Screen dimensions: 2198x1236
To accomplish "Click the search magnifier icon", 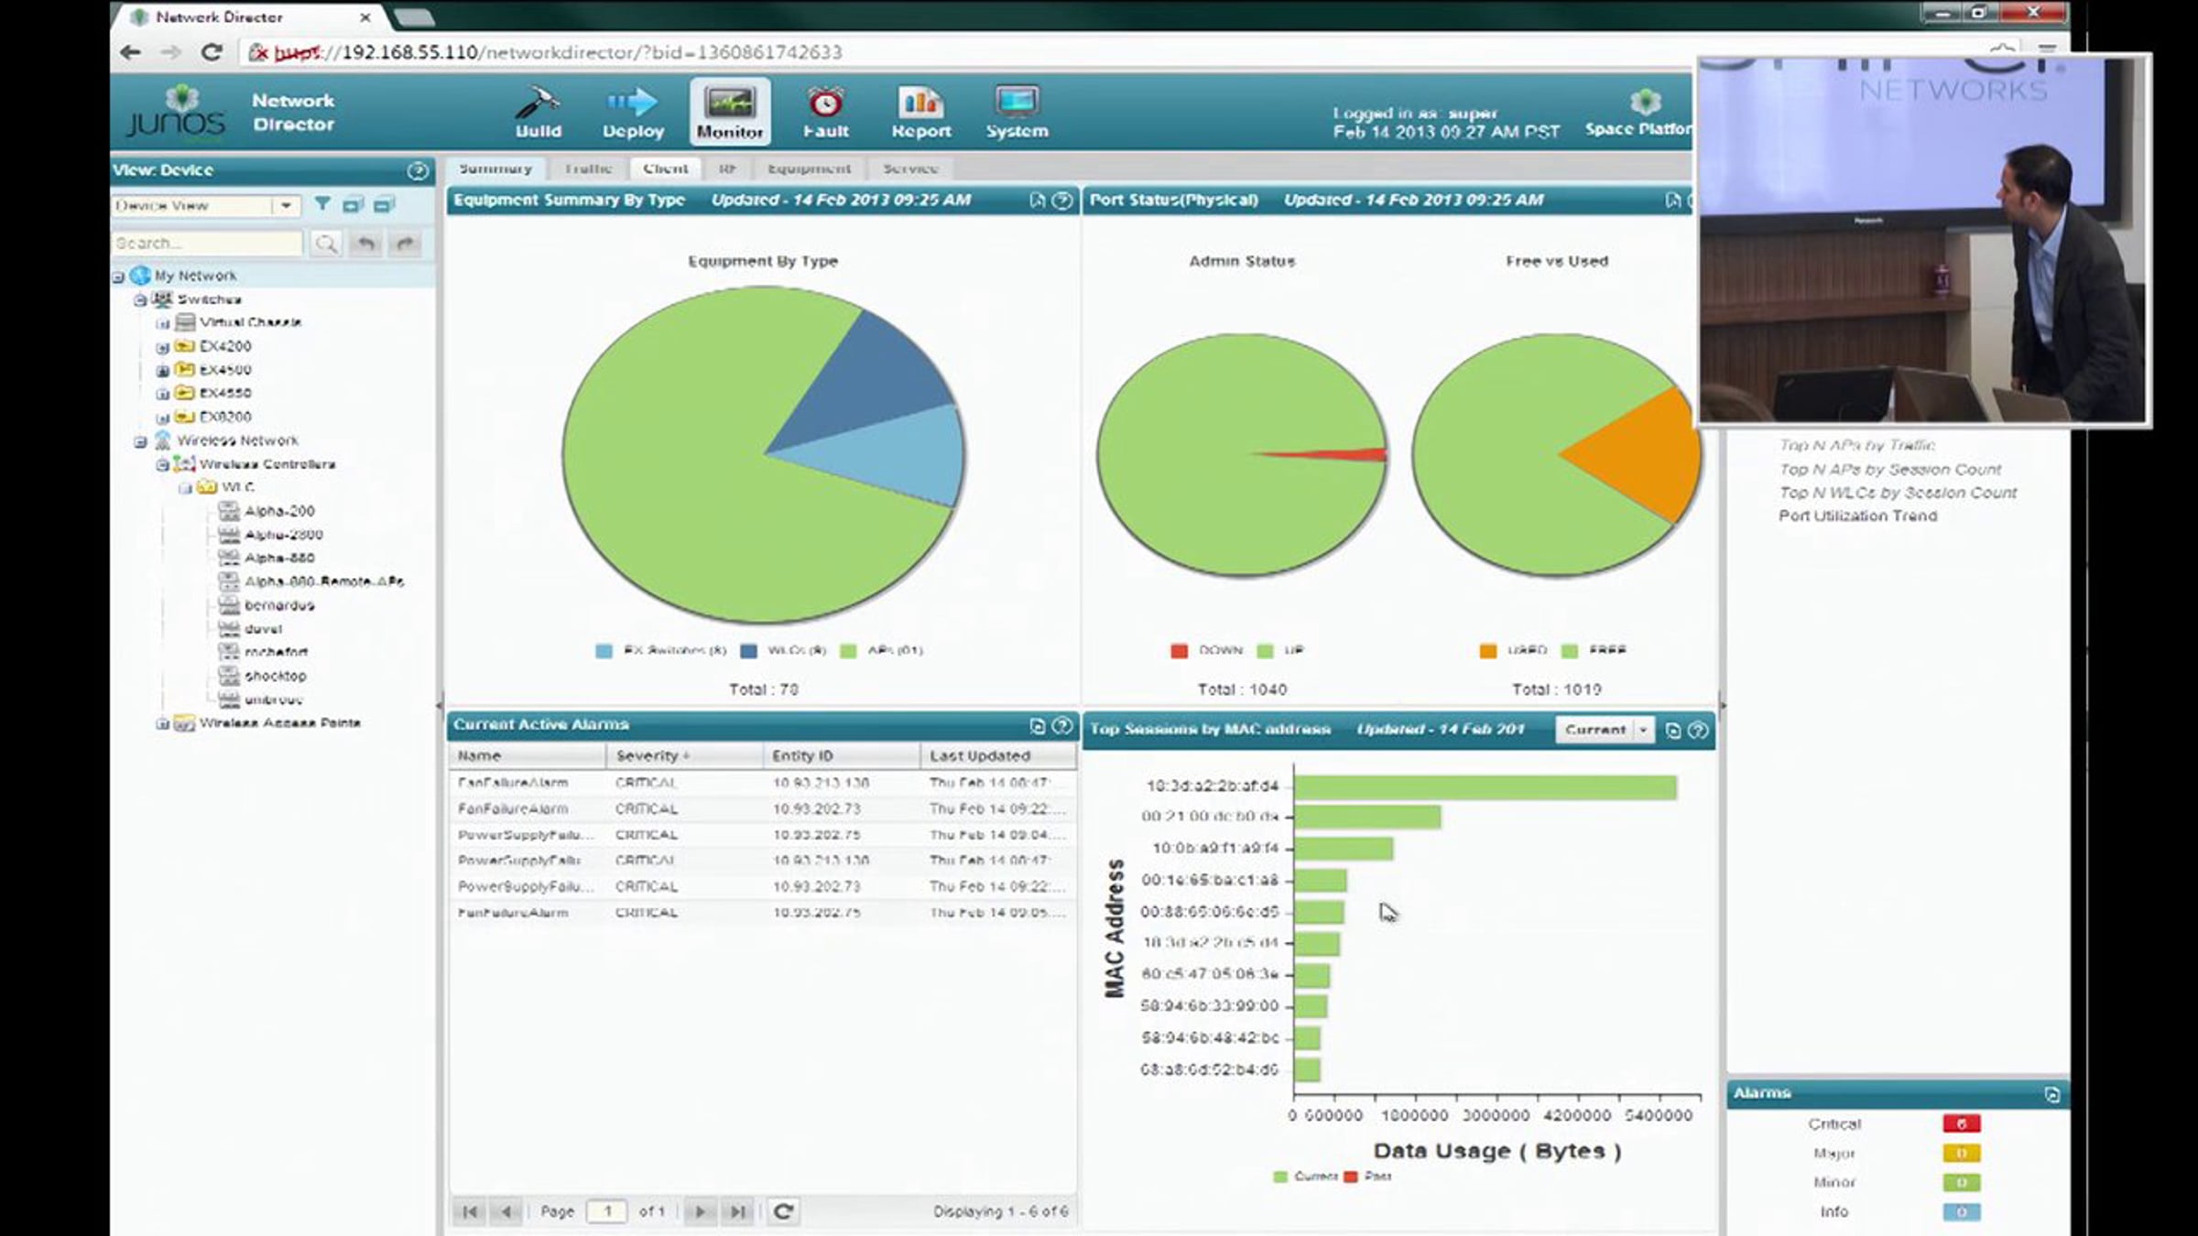I will point(326,244).
